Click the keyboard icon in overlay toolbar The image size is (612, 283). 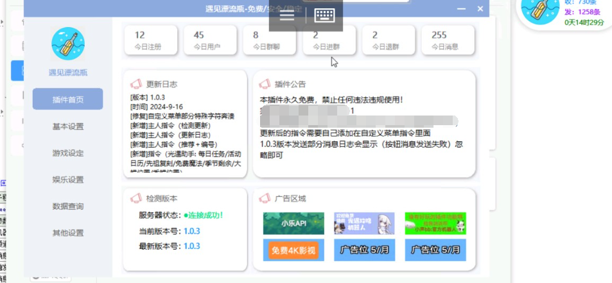(325, 15)
